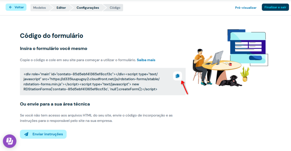291x151 pixels.
Task: Click the black dog in the illustration
Action: (x=231, y=81)
